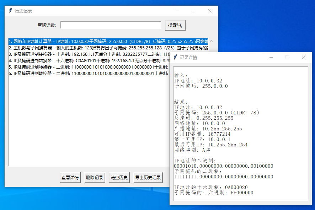Open 查看详情 for selected record

pos(70,177)
